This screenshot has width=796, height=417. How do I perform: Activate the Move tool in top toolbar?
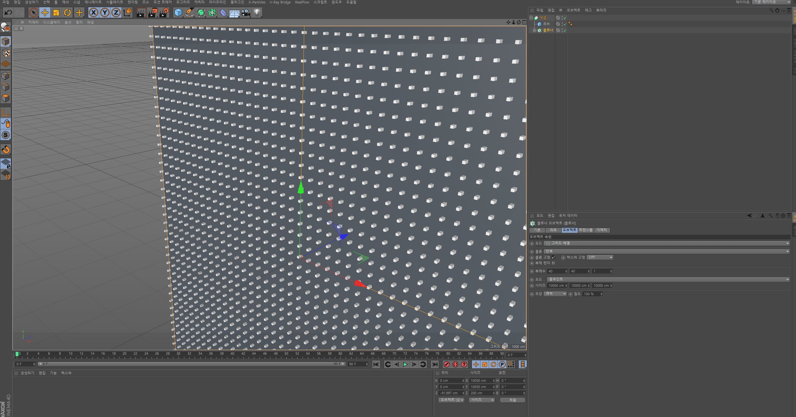pos(45,12)
